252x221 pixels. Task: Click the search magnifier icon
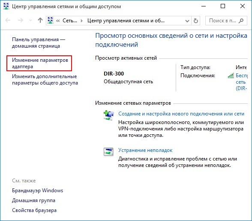coord(241,21)
